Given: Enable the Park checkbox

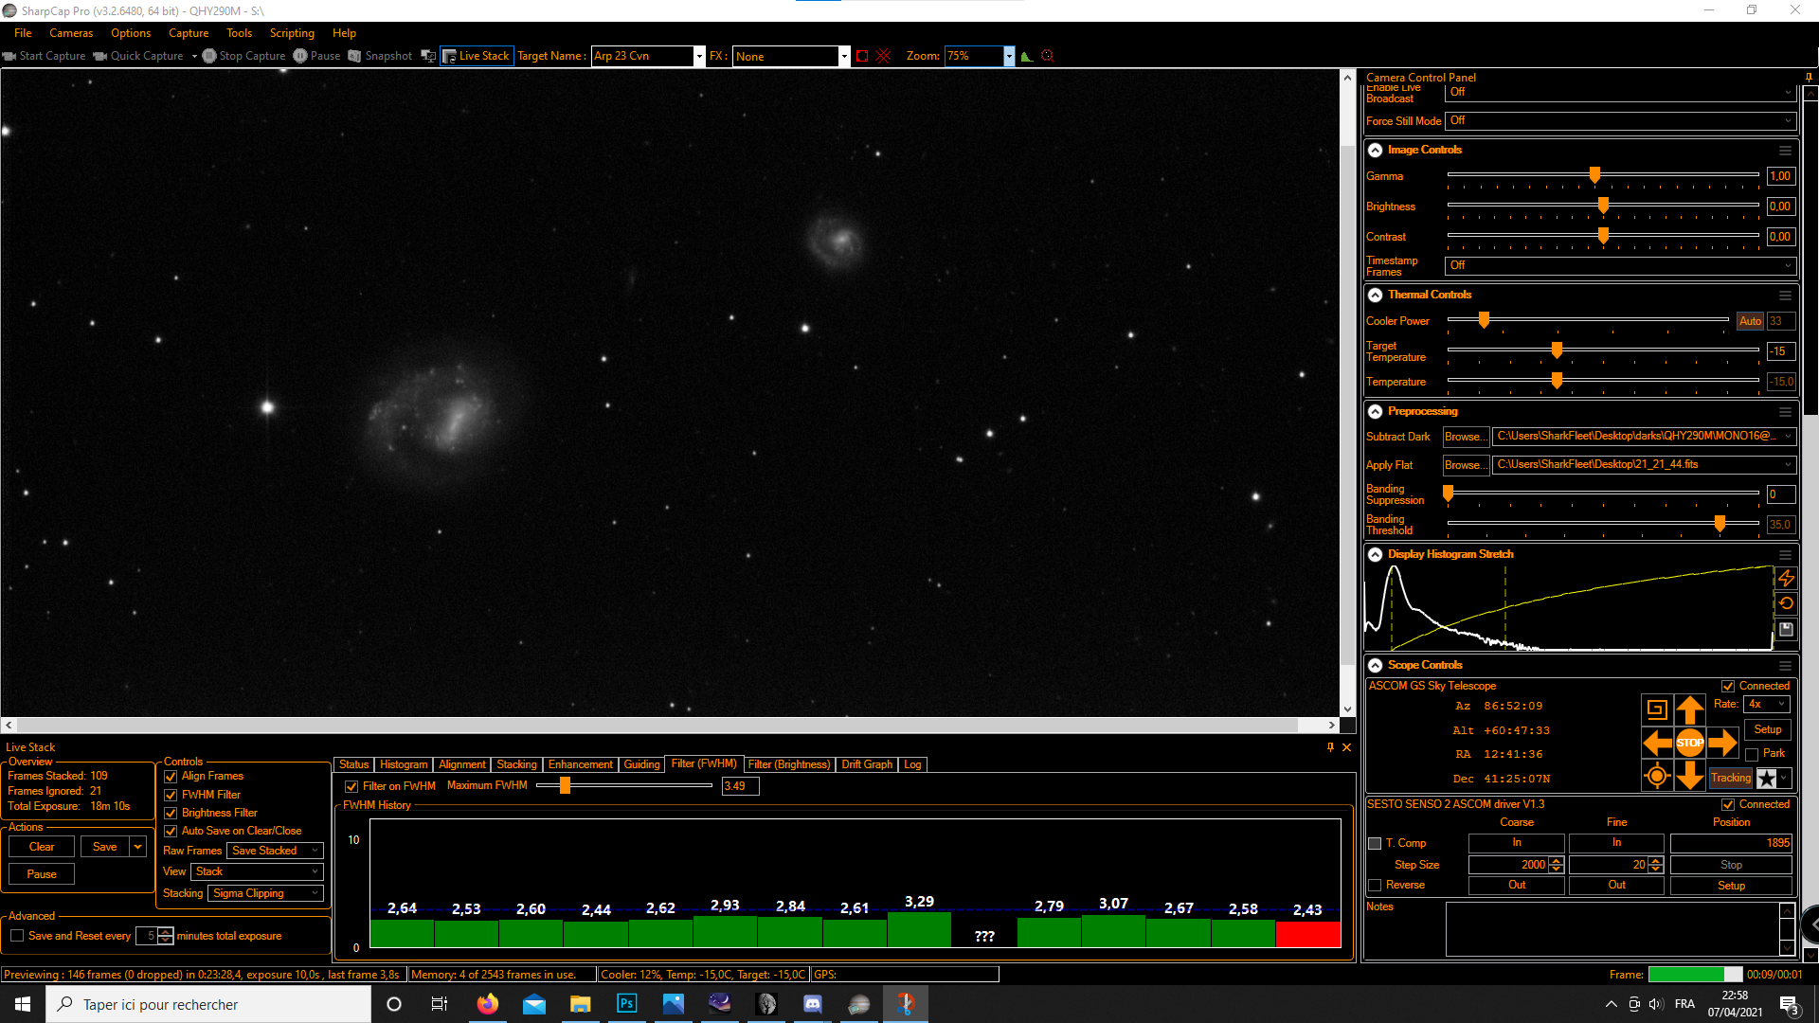Looking at the screenshot, I should click(1752, 754).
